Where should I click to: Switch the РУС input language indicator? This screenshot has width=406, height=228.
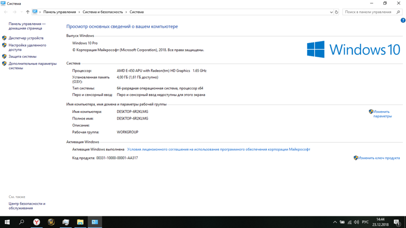coord(365,222)
